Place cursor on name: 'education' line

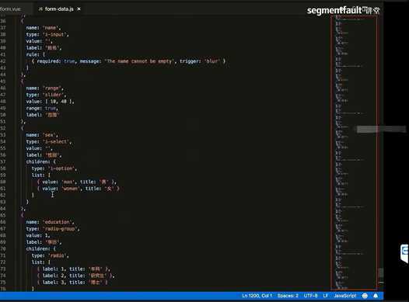point(50,222)
